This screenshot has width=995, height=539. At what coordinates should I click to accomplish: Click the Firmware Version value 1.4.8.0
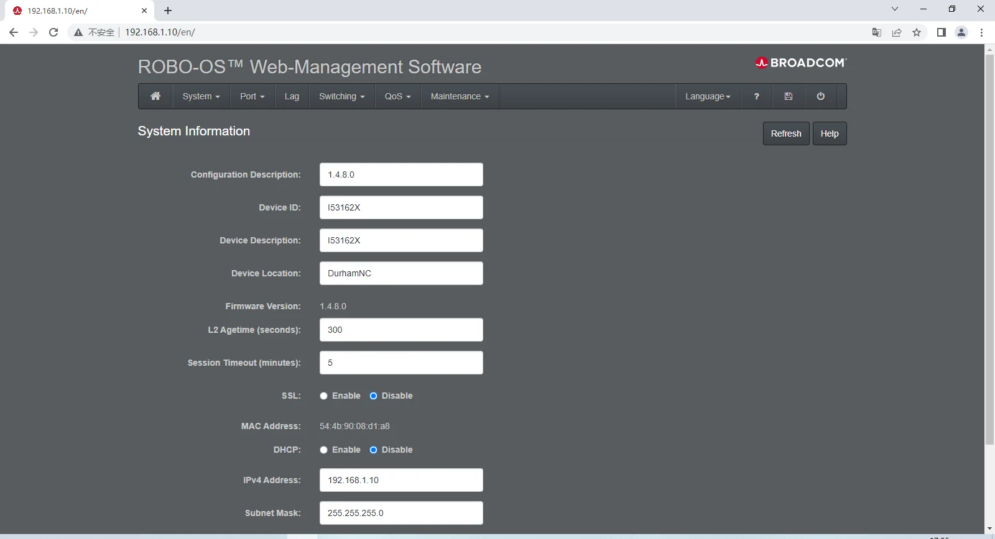[333, 306]
